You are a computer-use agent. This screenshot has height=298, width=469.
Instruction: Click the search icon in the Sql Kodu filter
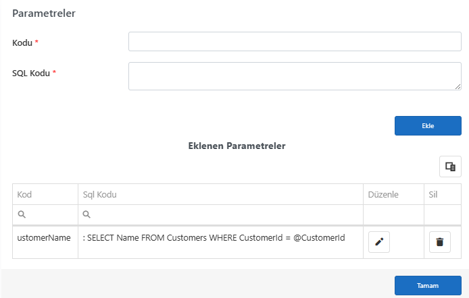coord(87,214)
